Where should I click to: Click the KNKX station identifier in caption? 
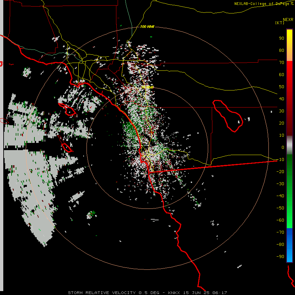point(174,293)
